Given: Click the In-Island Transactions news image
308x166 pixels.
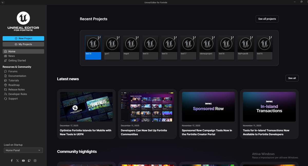Looking at the screenshot, I should click(x=269, y=107).
